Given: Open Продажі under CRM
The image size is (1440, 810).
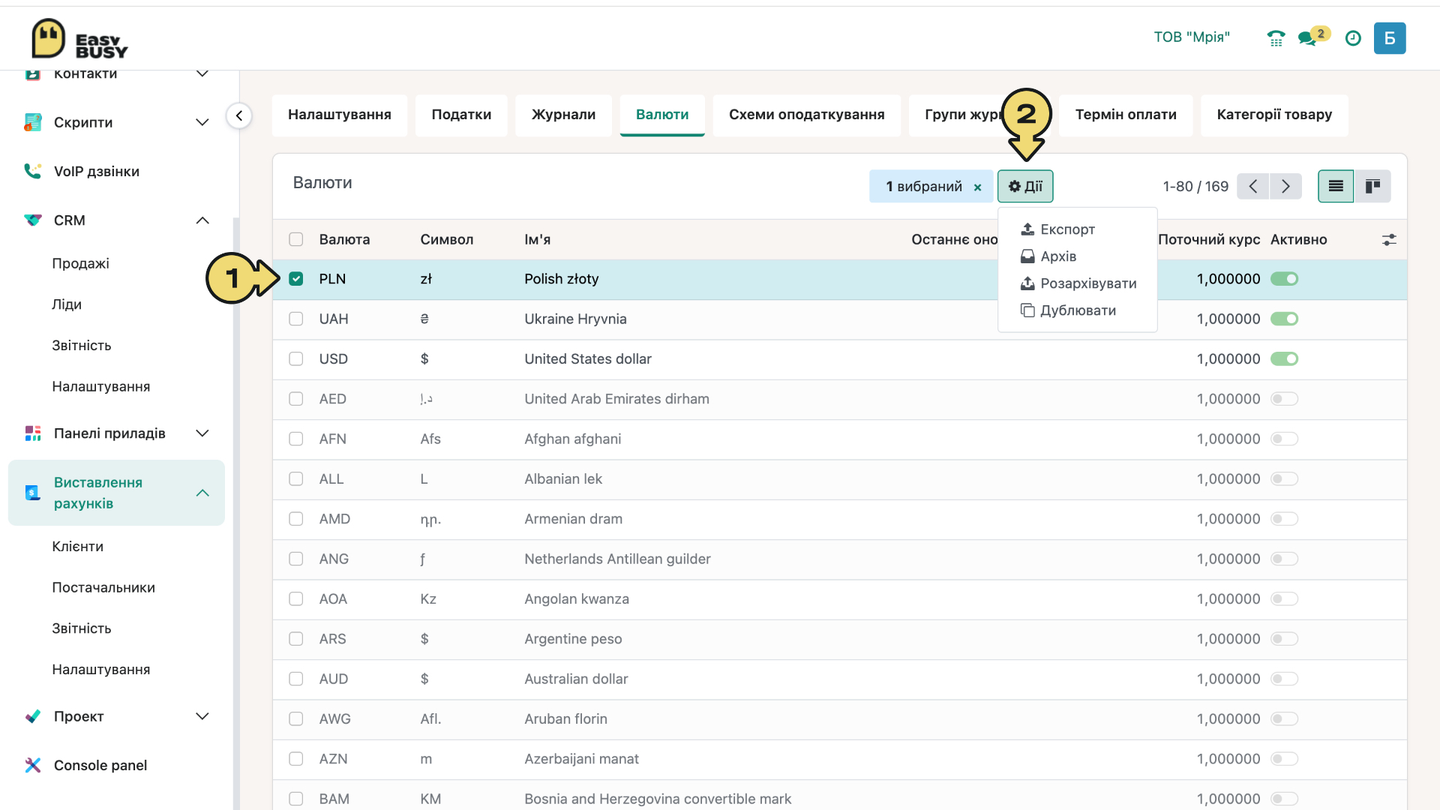Looking at the screenshot, I should [x=80, y=263].
